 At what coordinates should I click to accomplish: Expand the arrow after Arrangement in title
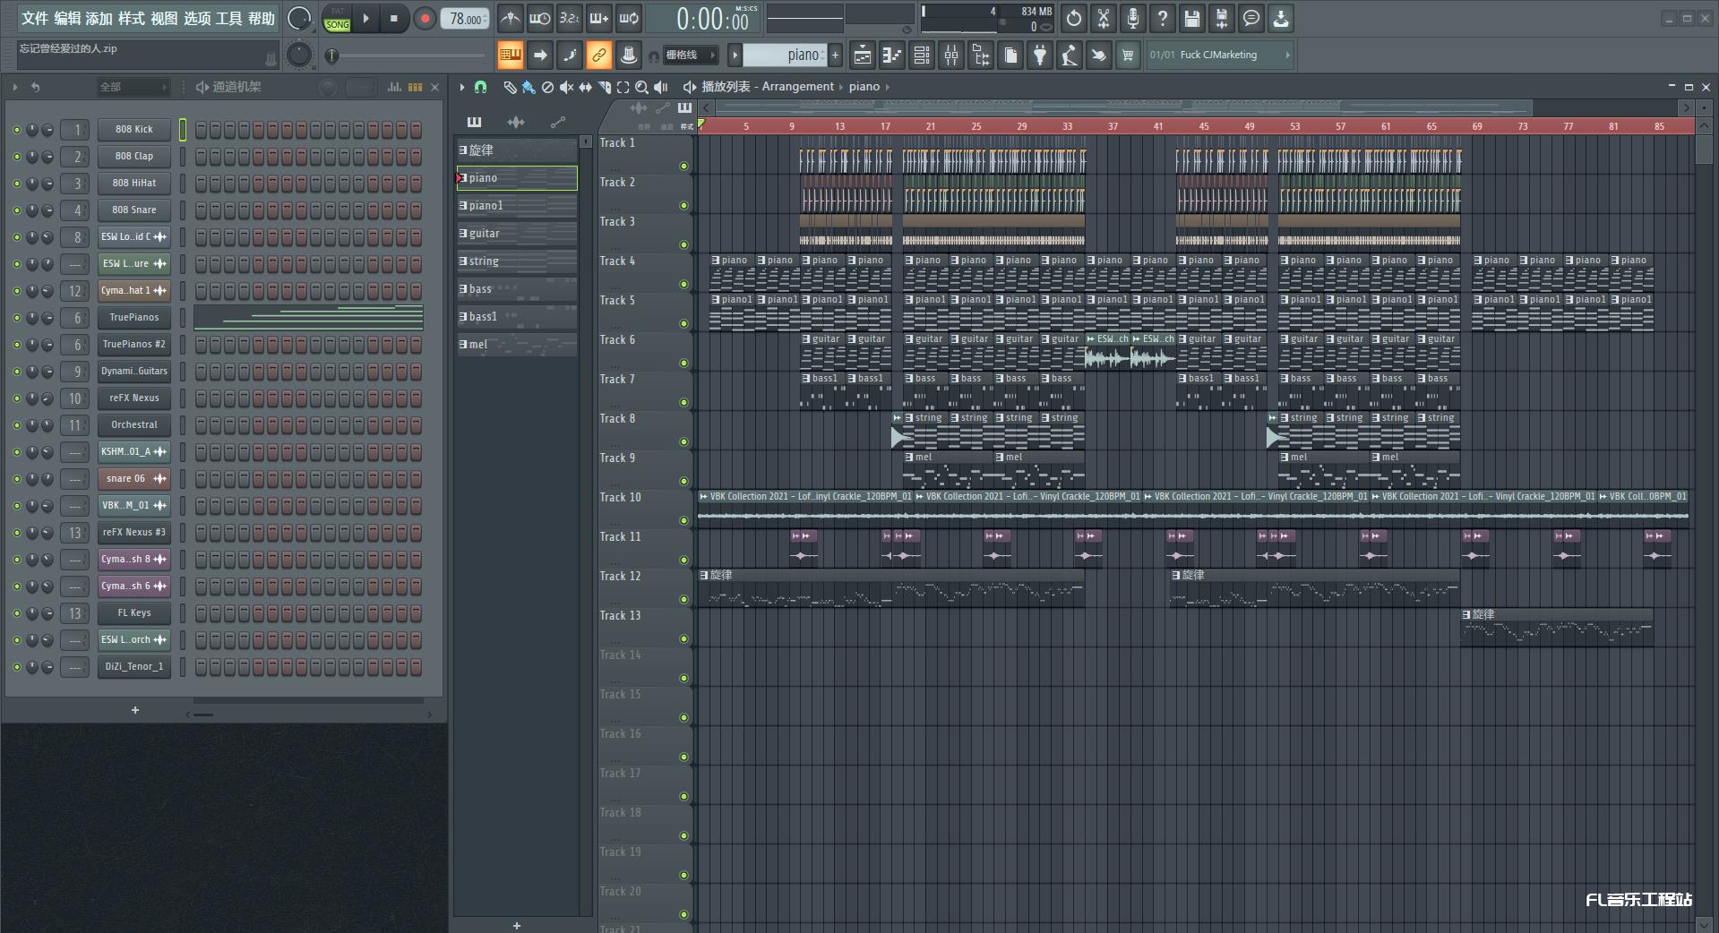tap(841, 87)
